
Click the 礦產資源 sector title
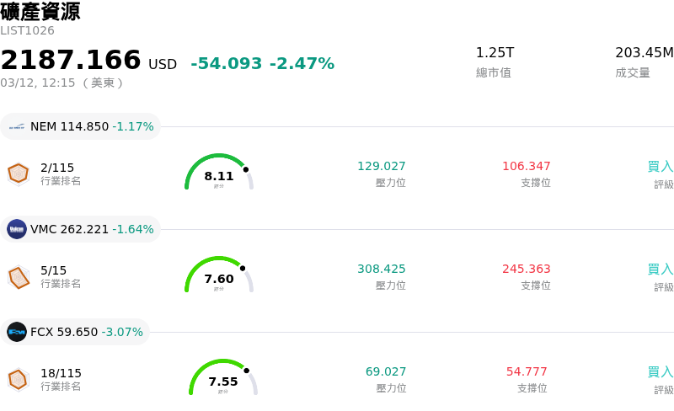(40, 12)
